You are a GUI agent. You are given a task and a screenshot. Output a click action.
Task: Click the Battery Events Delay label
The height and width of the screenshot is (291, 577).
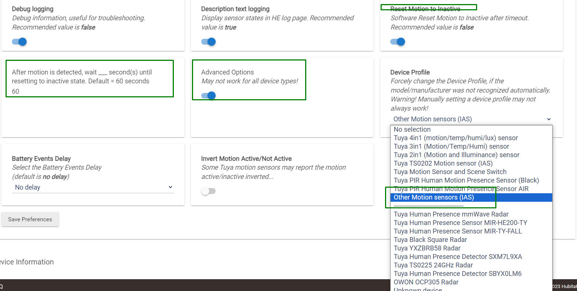pos(41,159)
